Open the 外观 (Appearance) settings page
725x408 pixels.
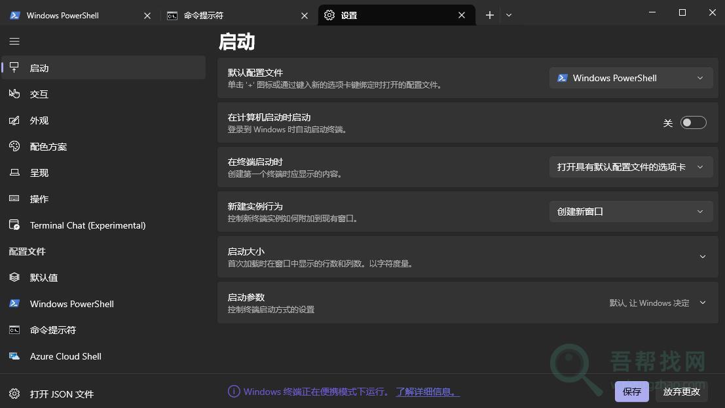point(39,121)
